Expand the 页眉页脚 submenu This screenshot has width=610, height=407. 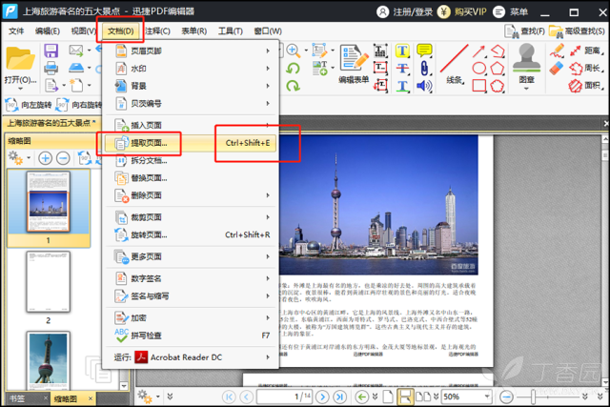(x=191, y=51)
